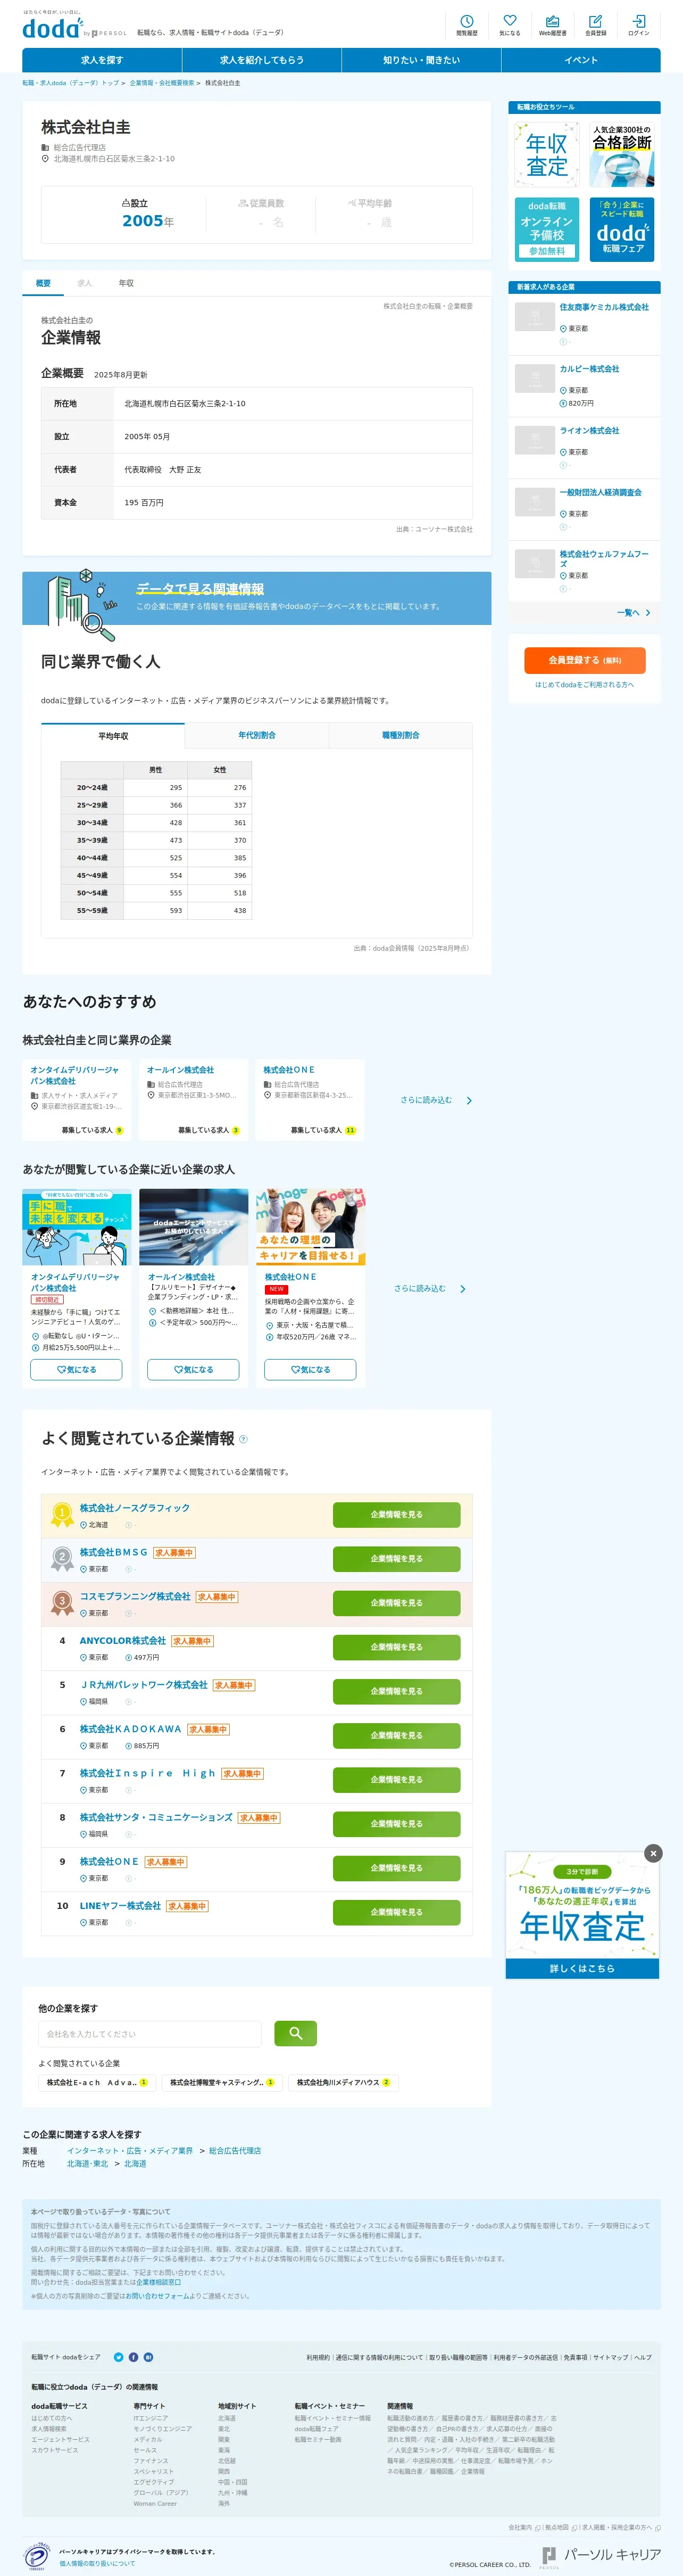Open the Web履歴書 icon

(x=552, y=25)
